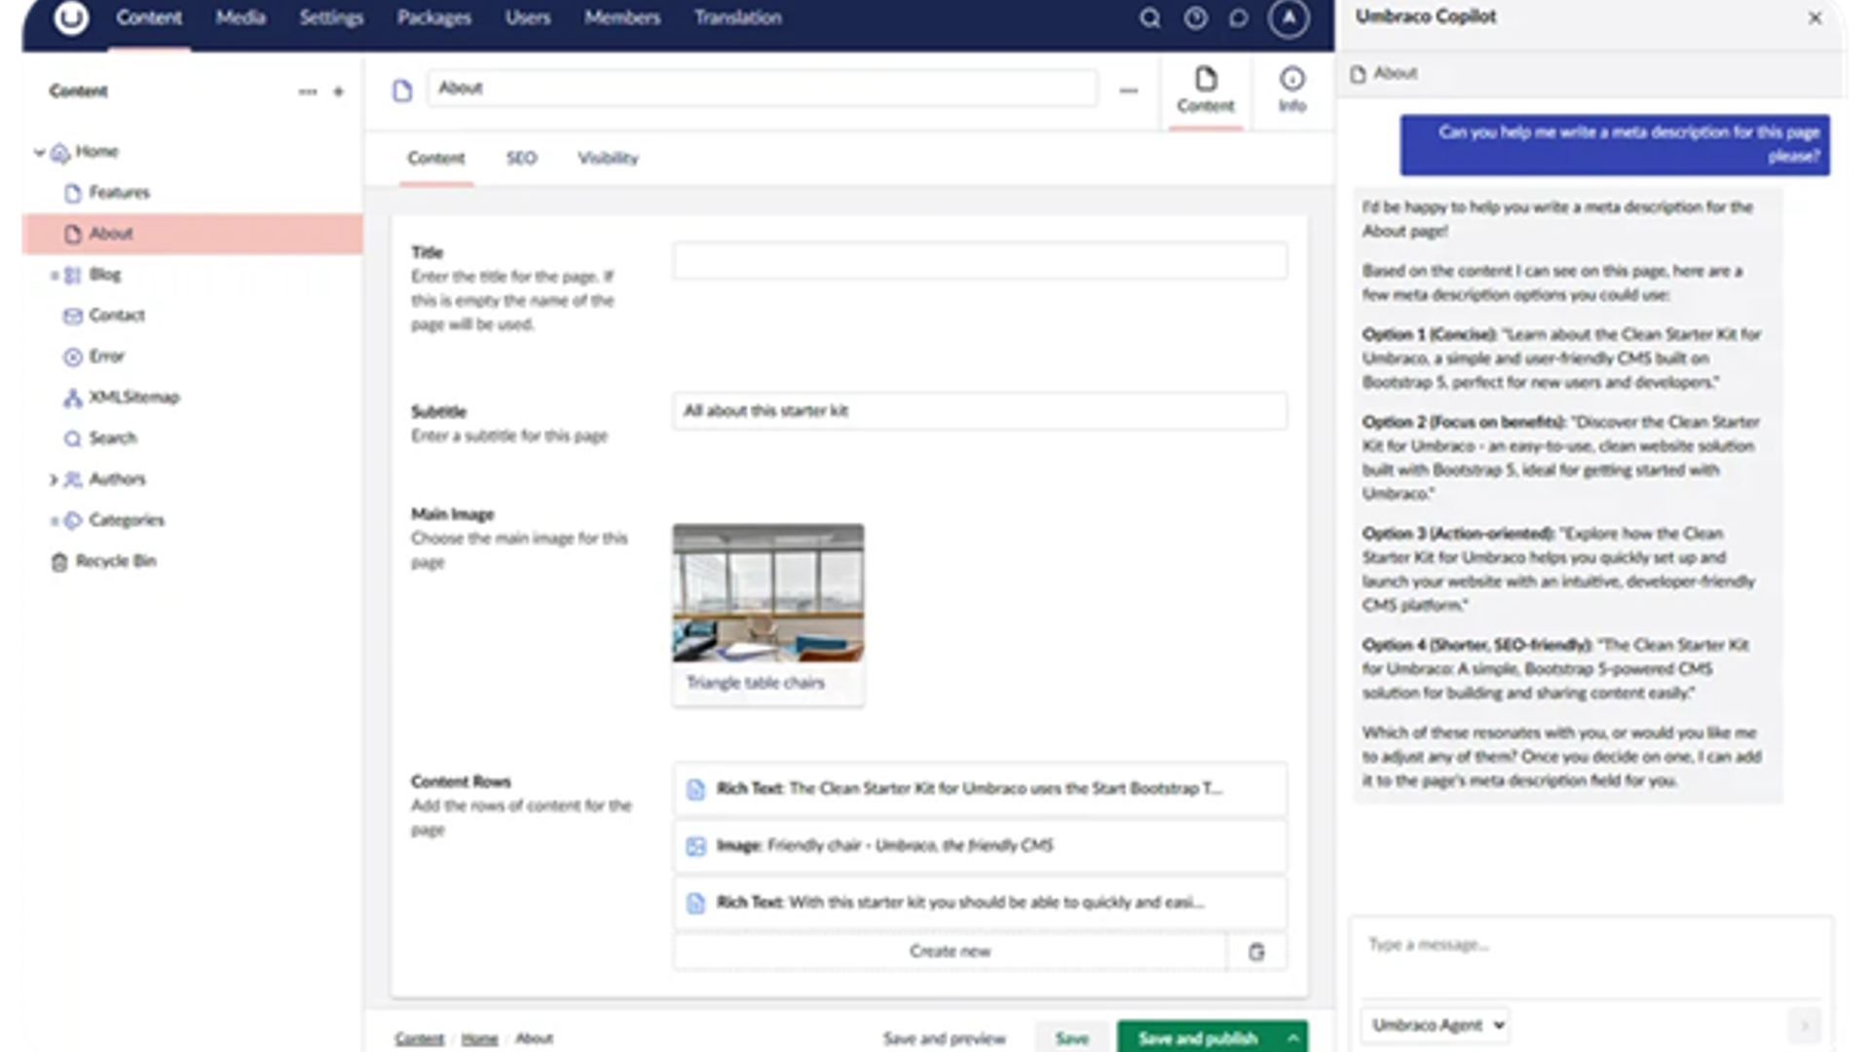Image resolution: width=1870 pixels, height=1052 pixels.
Task: Open the Settings section
Action: click(x=331, y=18)
